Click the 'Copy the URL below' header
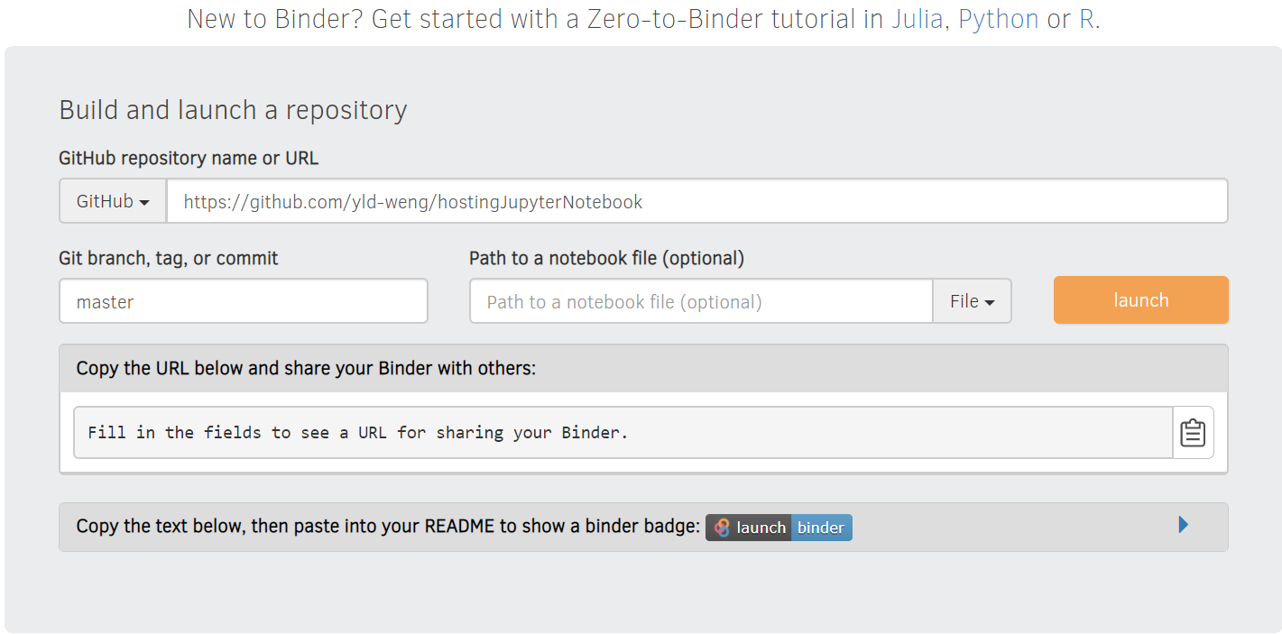 click(x=306, y=368)
